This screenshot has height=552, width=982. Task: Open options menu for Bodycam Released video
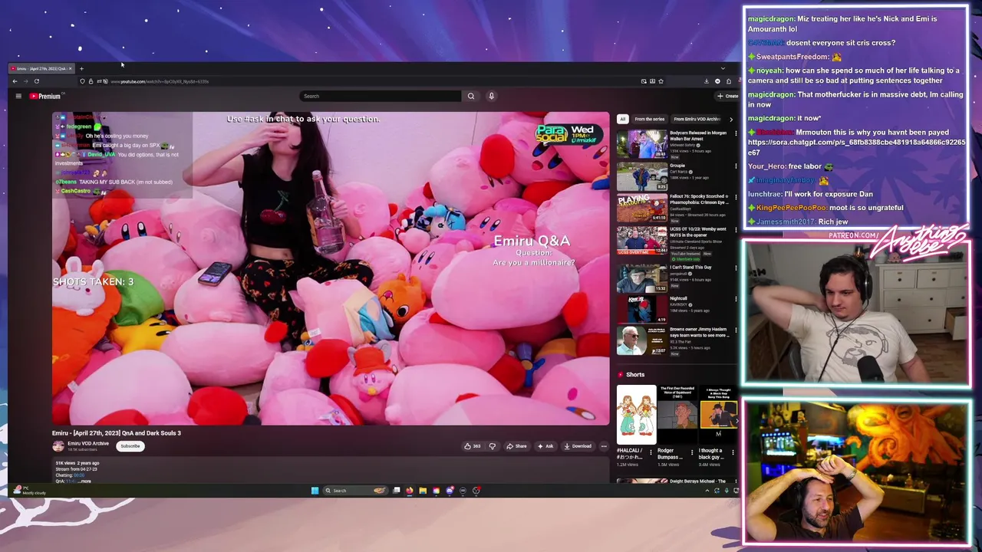pos(736,133)
